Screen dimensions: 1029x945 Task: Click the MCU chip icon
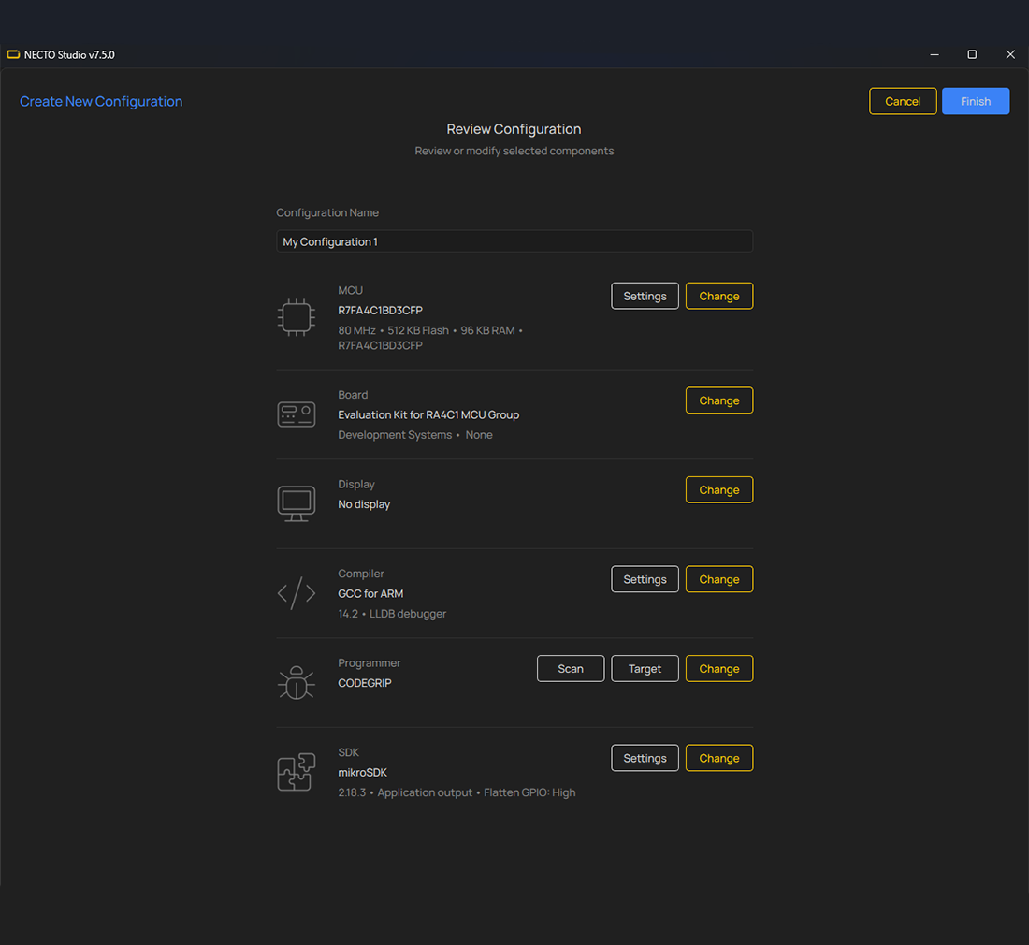(296, 317)
